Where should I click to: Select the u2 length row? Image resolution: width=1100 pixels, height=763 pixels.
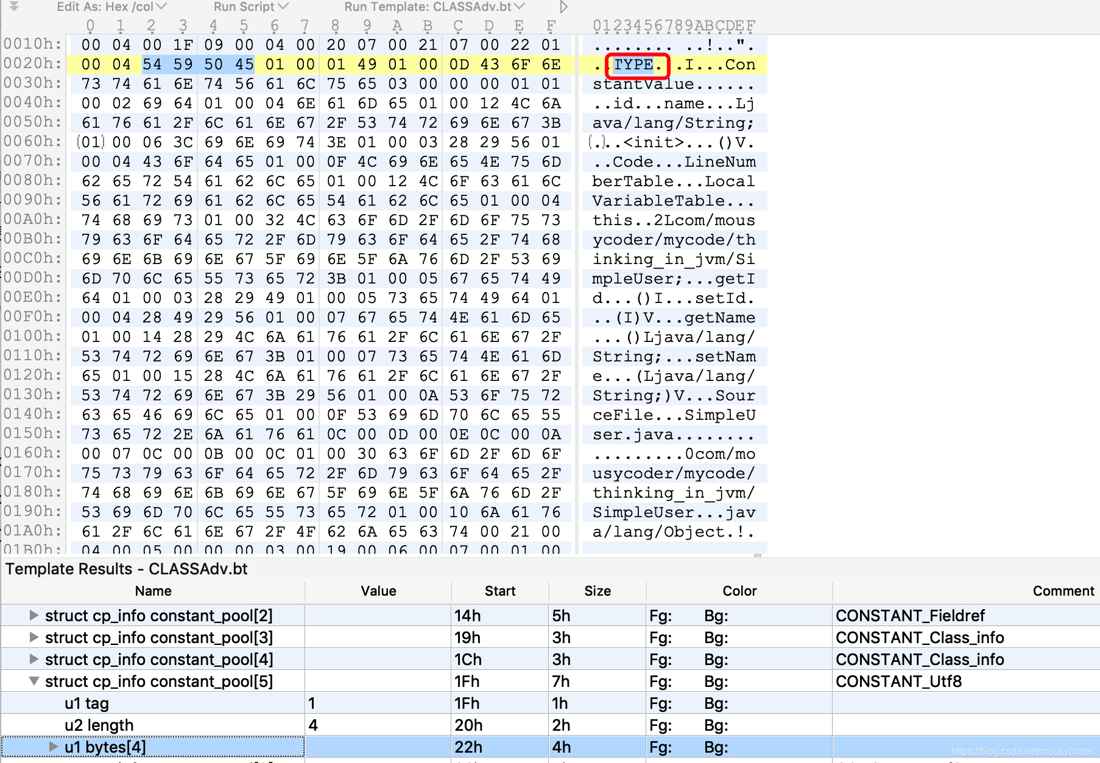point(550,725)
